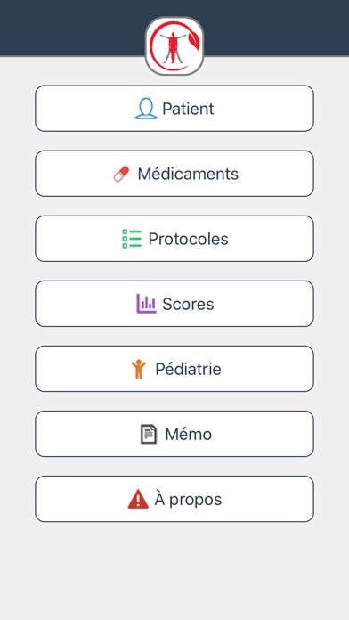The width and height of the screenshot is (349, 620).
Task: Click the gray memo document icon
Action: point(149,434)
